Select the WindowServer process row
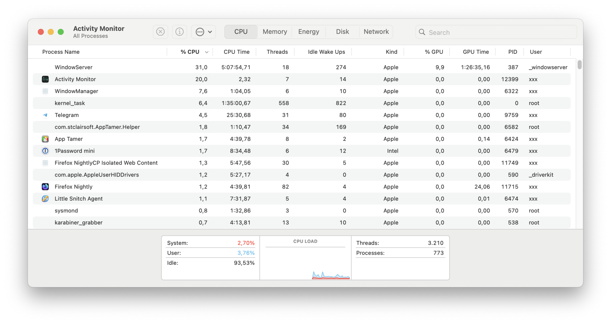 tap(302, 67)
